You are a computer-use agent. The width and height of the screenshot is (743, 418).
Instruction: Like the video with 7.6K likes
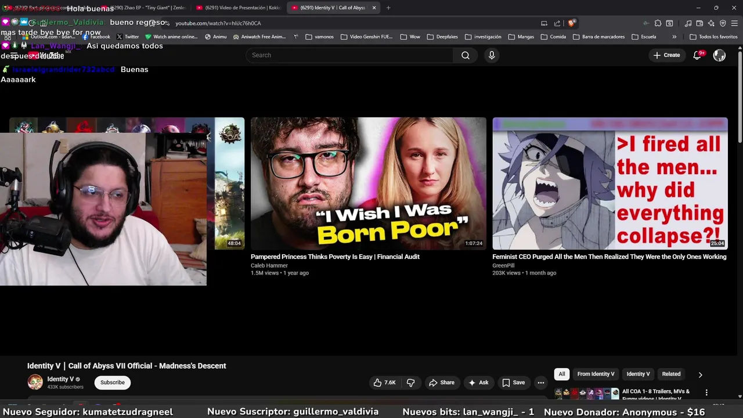point(384,383)
